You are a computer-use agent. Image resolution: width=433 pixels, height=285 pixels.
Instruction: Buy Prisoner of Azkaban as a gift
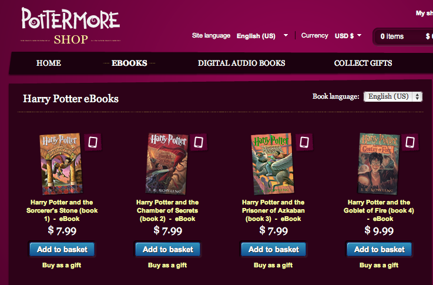(273, 266)
